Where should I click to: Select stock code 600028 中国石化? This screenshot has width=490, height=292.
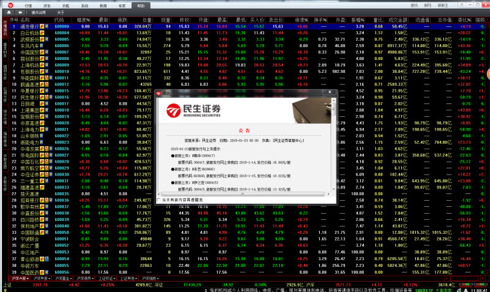62,162
